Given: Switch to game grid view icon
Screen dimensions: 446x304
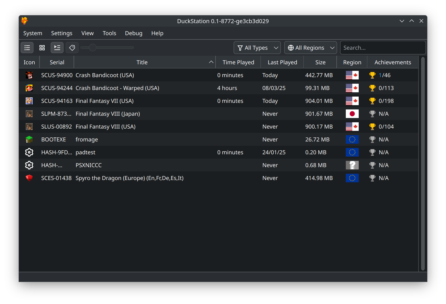Looking at the screenshot, I should (x=42, y=48).
